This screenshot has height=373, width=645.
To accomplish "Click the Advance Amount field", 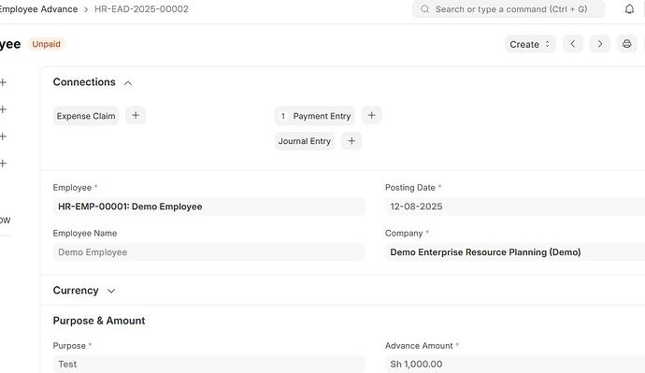I will [515, 365].
